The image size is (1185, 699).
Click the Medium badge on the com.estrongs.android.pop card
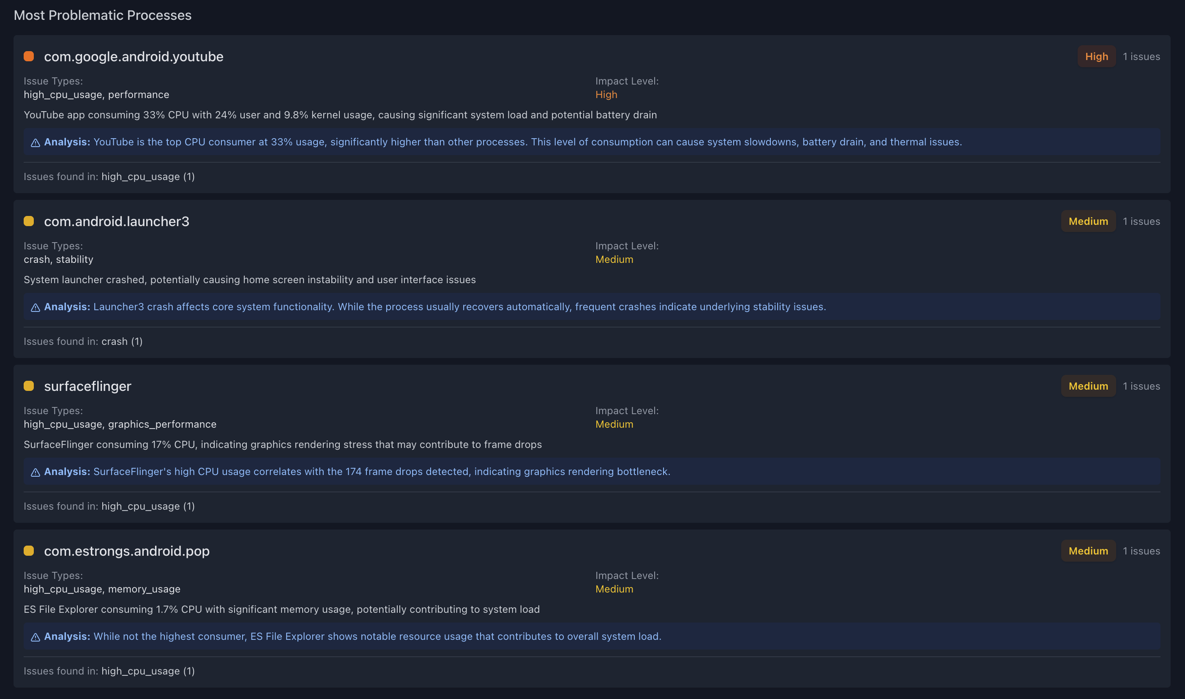[x=1088, y=551]
